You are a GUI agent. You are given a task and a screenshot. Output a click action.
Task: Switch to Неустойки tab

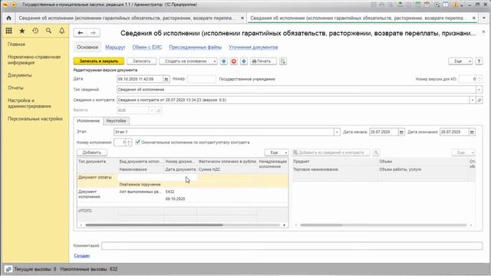[x=116, y=121]
